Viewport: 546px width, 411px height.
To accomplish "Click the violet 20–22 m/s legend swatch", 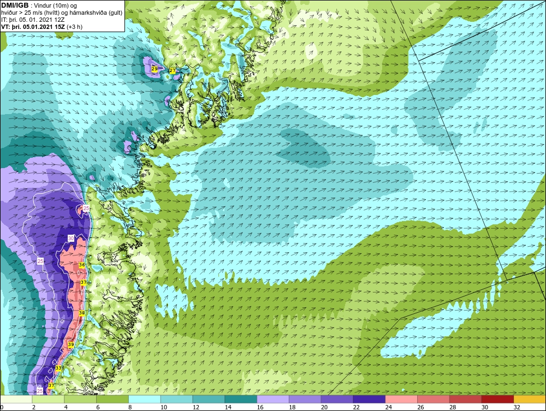I will coord(337,399).
